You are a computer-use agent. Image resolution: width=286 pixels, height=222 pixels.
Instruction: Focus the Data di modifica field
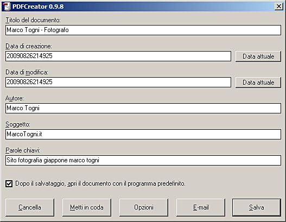tap(118, 83)
